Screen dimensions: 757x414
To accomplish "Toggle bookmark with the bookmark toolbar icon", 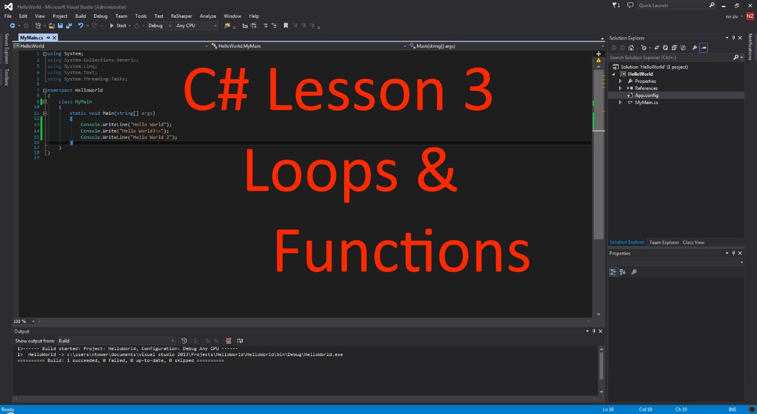I will [x=286, y=25].
